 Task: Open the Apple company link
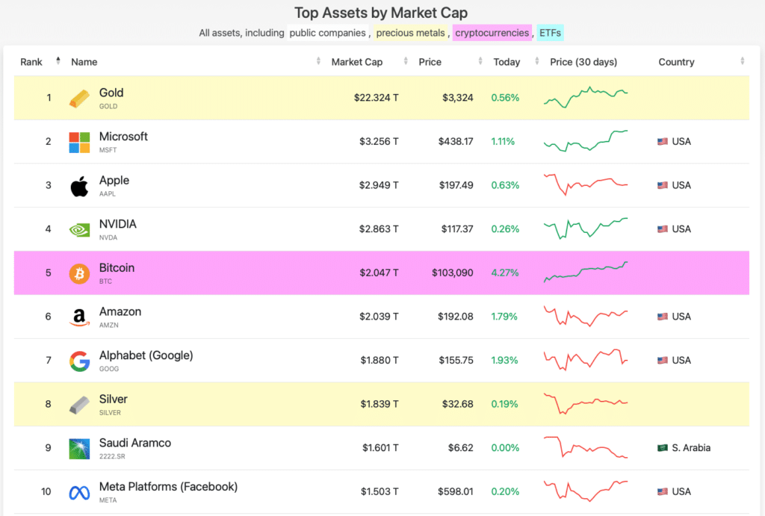click(x=114, y=181)
